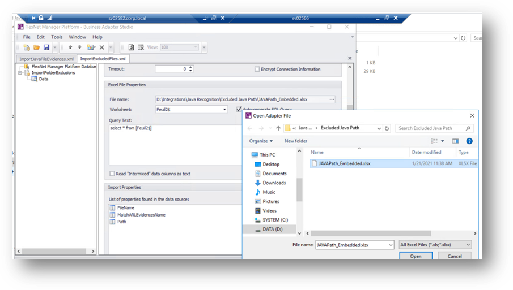Click the new adapter file icon
The width and height of the screenshot is (513, 290).
pyautogui.click(x=27, y=47)
